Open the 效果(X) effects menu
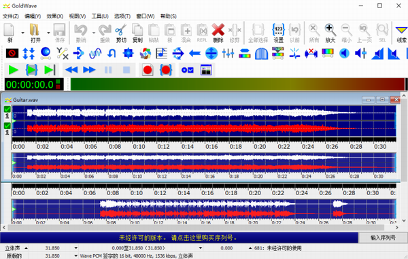The width and height of the screenshot is (408, 259). point(54,16)
